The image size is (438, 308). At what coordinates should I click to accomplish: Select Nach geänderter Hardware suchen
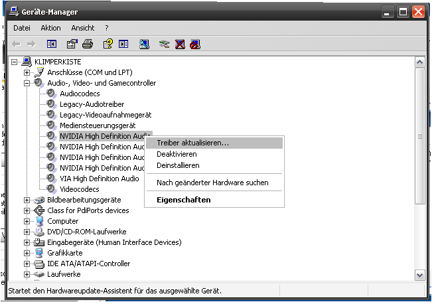pos(214,183)
